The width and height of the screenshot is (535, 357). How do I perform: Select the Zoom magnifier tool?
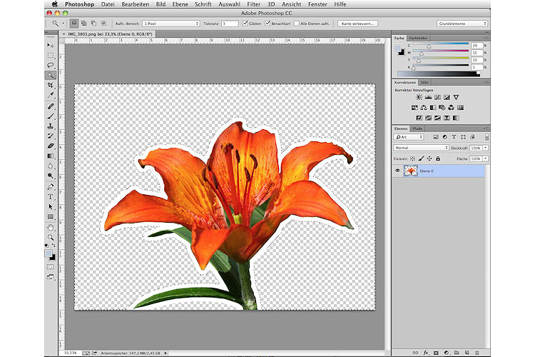click(x=51, y=236)
